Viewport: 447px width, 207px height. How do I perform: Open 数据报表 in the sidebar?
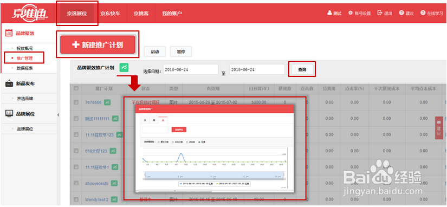pyautogui.click(x=24, y=68)
